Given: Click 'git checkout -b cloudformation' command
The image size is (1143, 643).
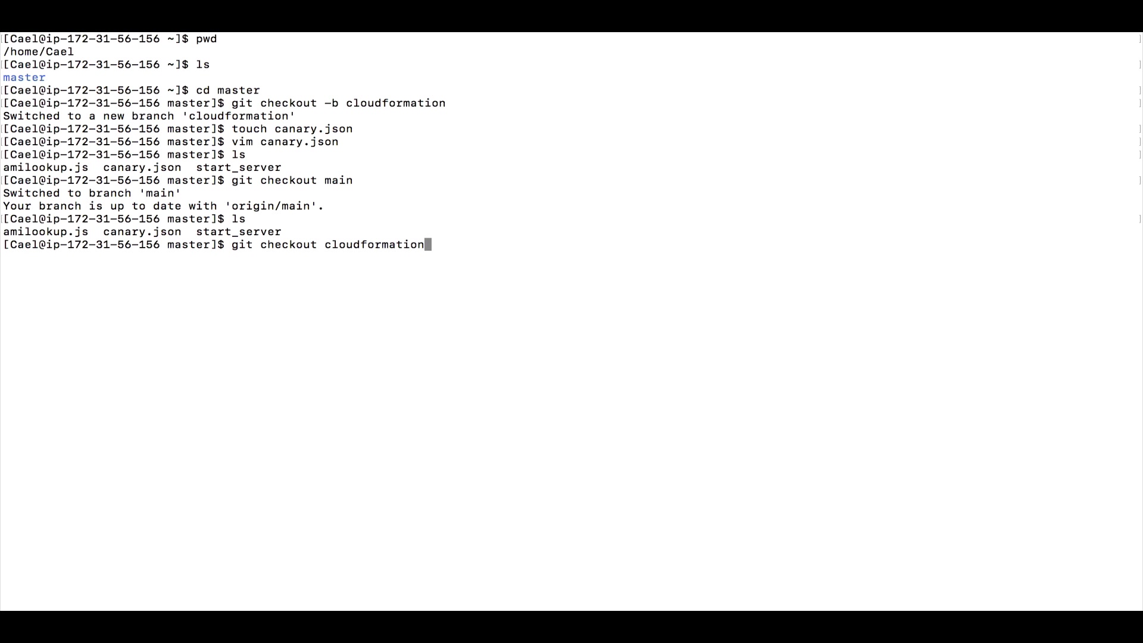Looking at the screenshot, I should pyautogui.click(x=339, y=103).
